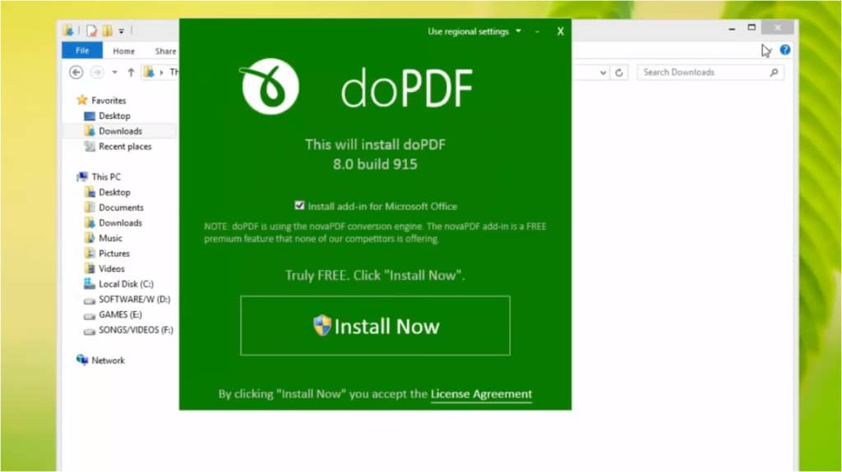Click the This PC computer icon
842x472 pixels.
pyautogui.click(x=82, y=176)
